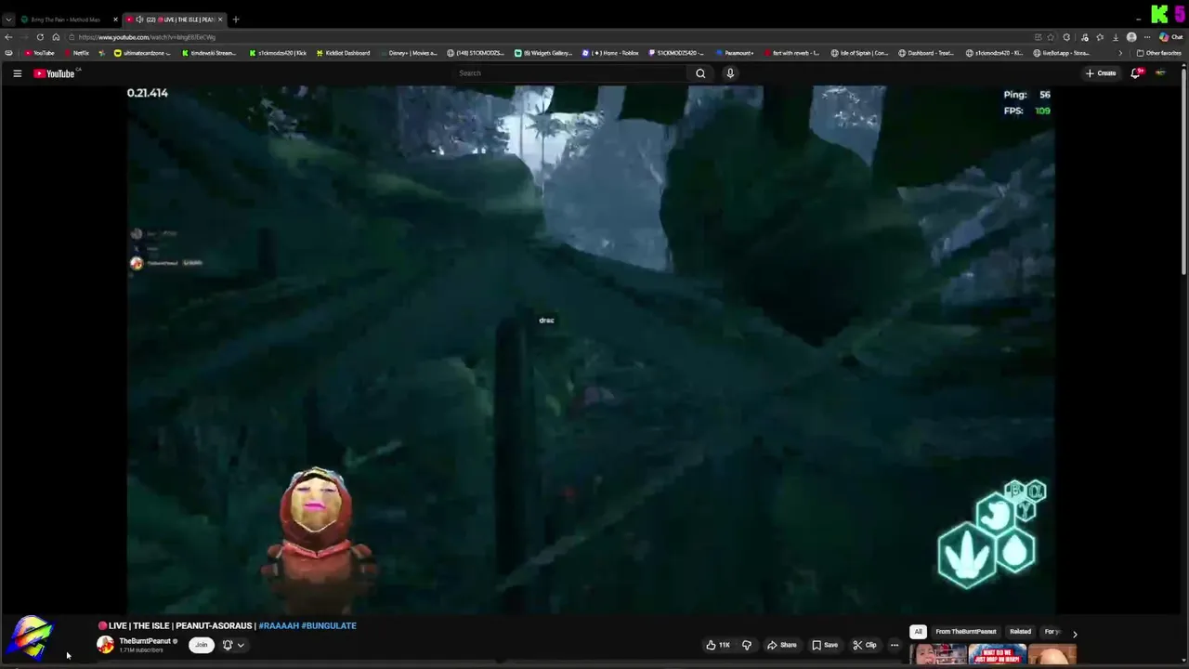Start voice search with microphone icon
This screenshot has height=669, width=1189.
tap(730, 73)
